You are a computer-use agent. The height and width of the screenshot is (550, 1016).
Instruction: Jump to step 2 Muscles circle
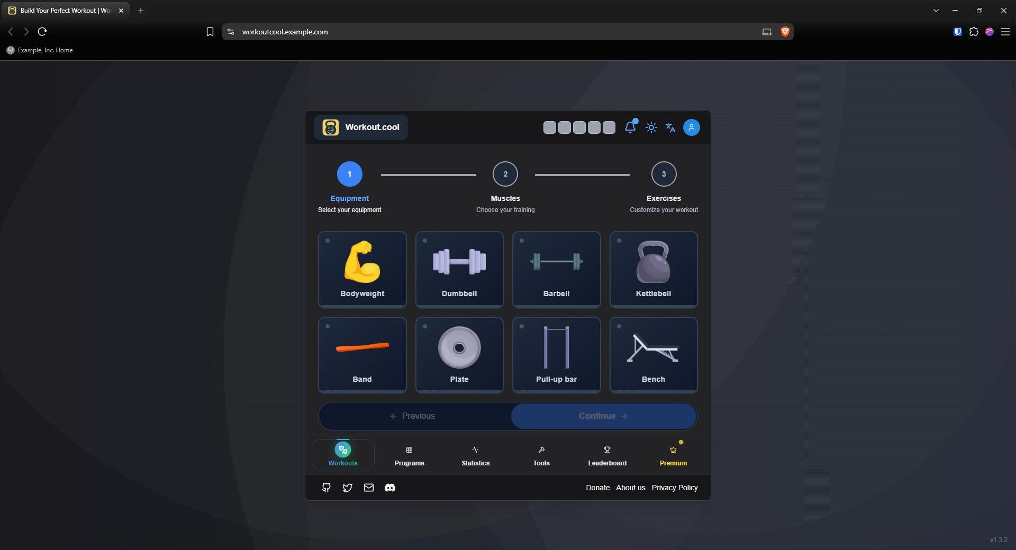coord(505,174)
